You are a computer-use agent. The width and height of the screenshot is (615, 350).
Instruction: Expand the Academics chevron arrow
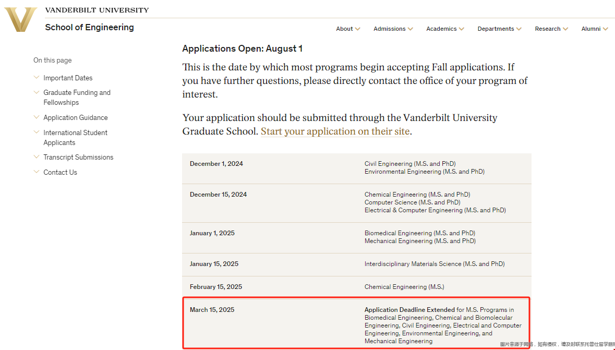point(461,29)
